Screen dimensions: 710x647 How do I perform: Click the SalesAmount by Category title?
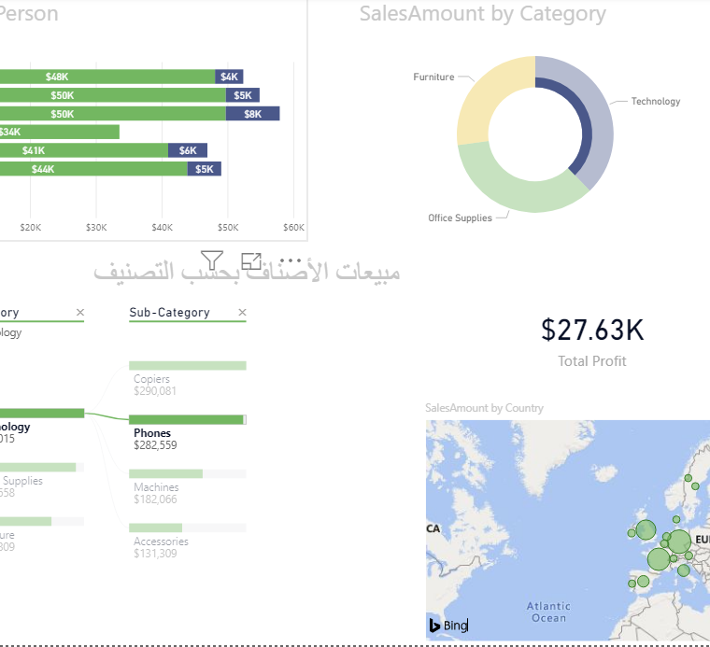click(x=482, y=14)
